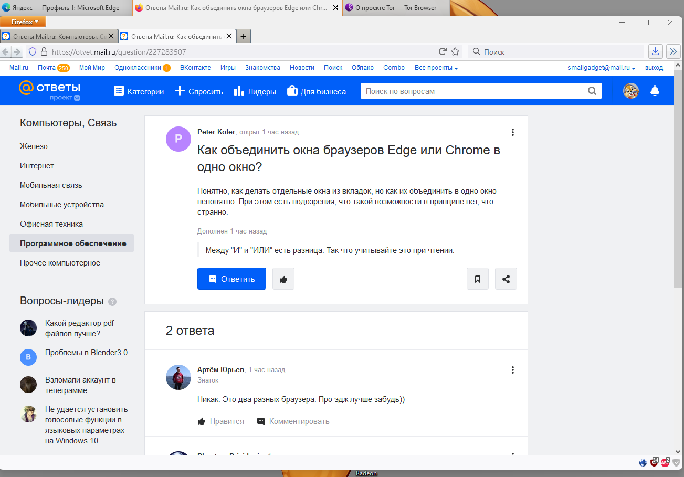
Task: Open question Проблемы в Blender3.0
Action: 86,353
